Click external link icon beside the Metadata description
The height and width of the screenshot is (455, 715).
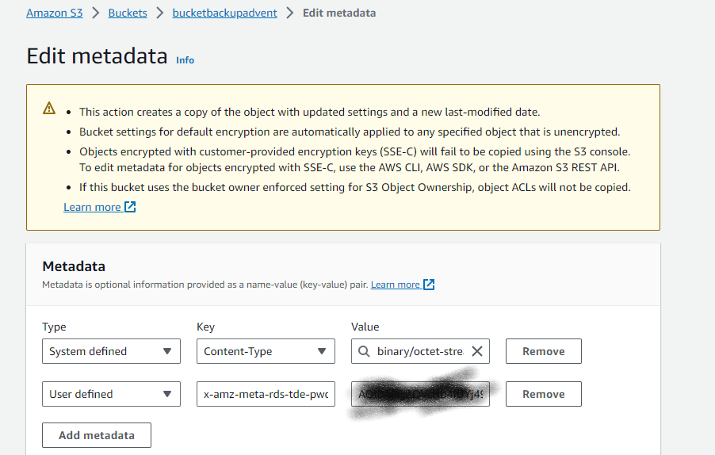tap(429, 285)
